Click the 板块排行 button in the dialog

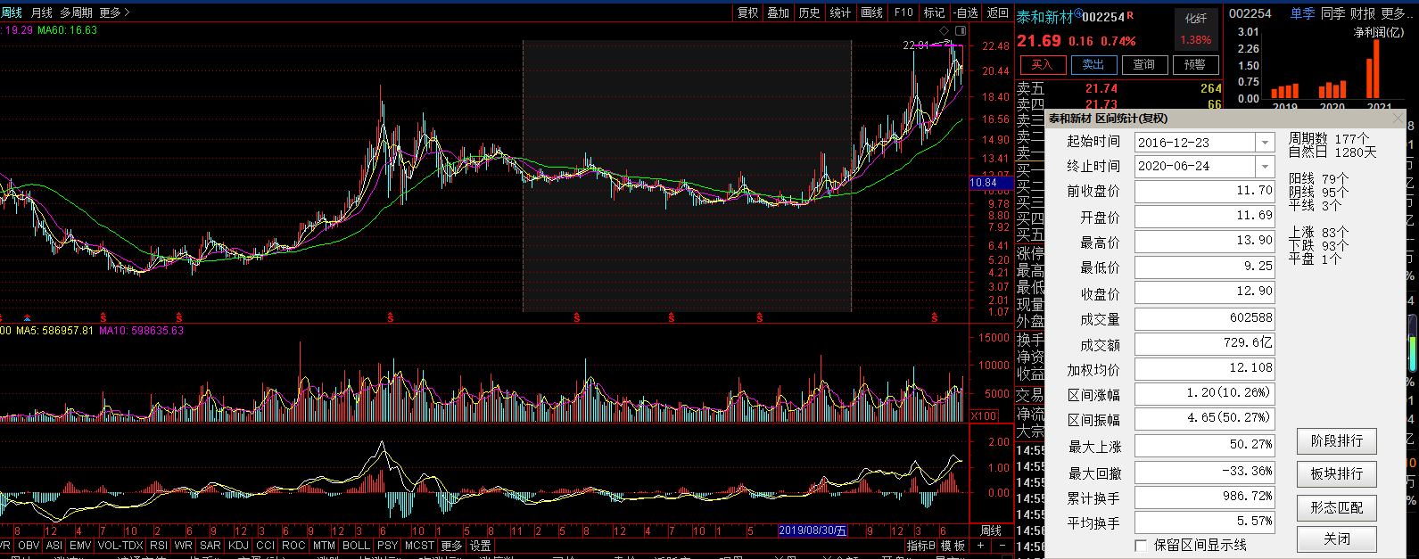(x=1336, y=473)
